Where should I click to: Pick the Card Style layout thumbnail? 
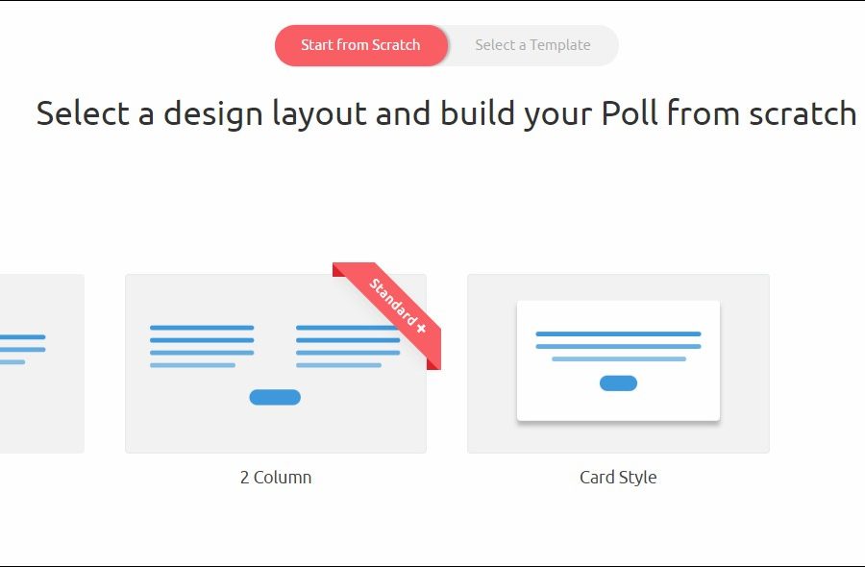[x=618, y=363]
